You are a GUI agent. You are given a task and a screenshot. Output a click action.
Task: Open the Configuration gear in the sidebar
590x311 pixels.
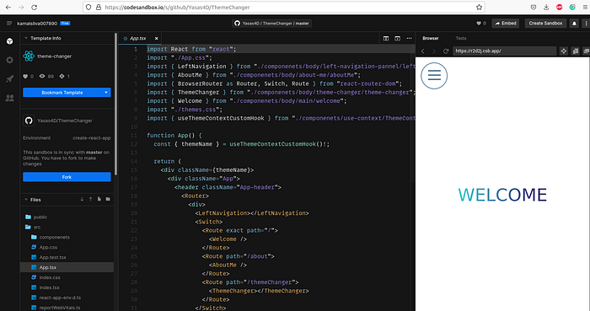(x=10, y=60)
